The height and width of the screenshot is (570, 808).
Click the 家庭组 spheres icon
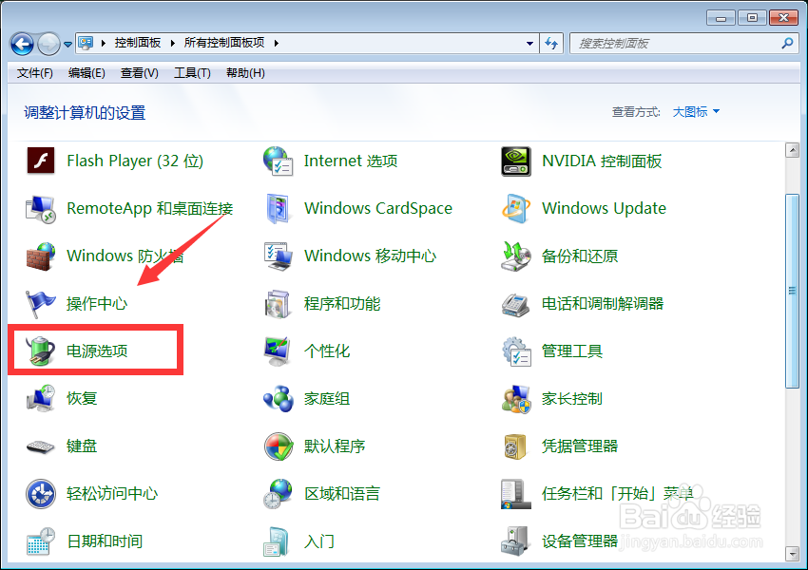point(279,399)
